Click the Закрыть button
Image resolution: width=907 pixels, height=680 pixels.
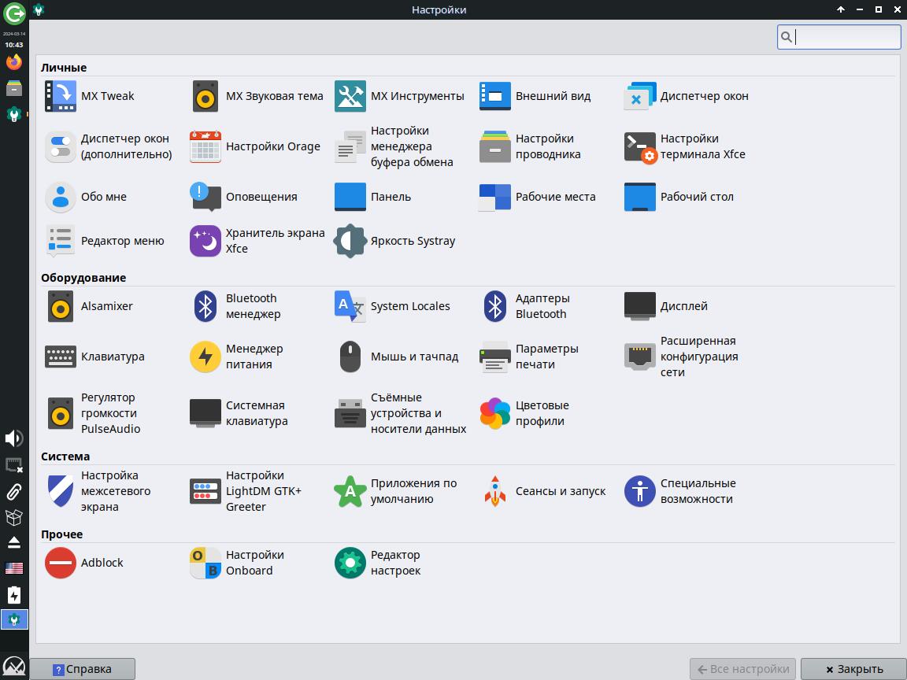pos(853,669)
